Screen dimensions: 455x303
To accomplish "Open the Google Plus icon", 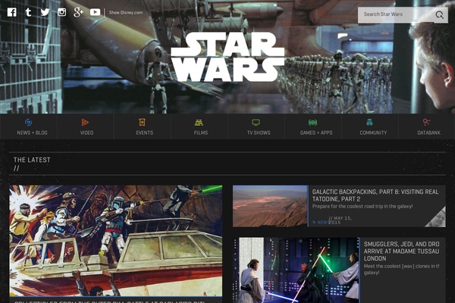I will tap(78, 12).
